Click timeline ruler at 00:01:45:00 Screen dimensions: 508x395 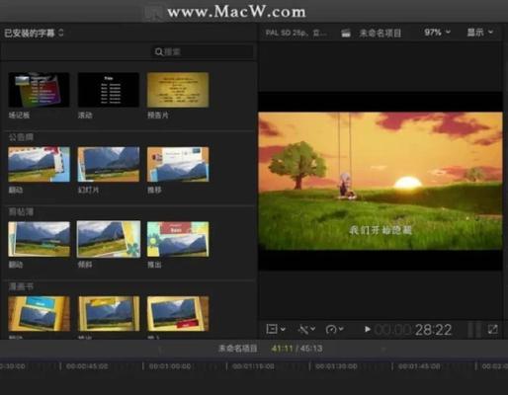[x=419, y=366]
